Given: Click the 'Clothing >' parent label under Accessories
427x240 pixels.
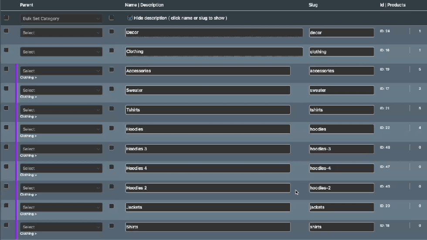Looking at the screenshot, I should 28,78.
